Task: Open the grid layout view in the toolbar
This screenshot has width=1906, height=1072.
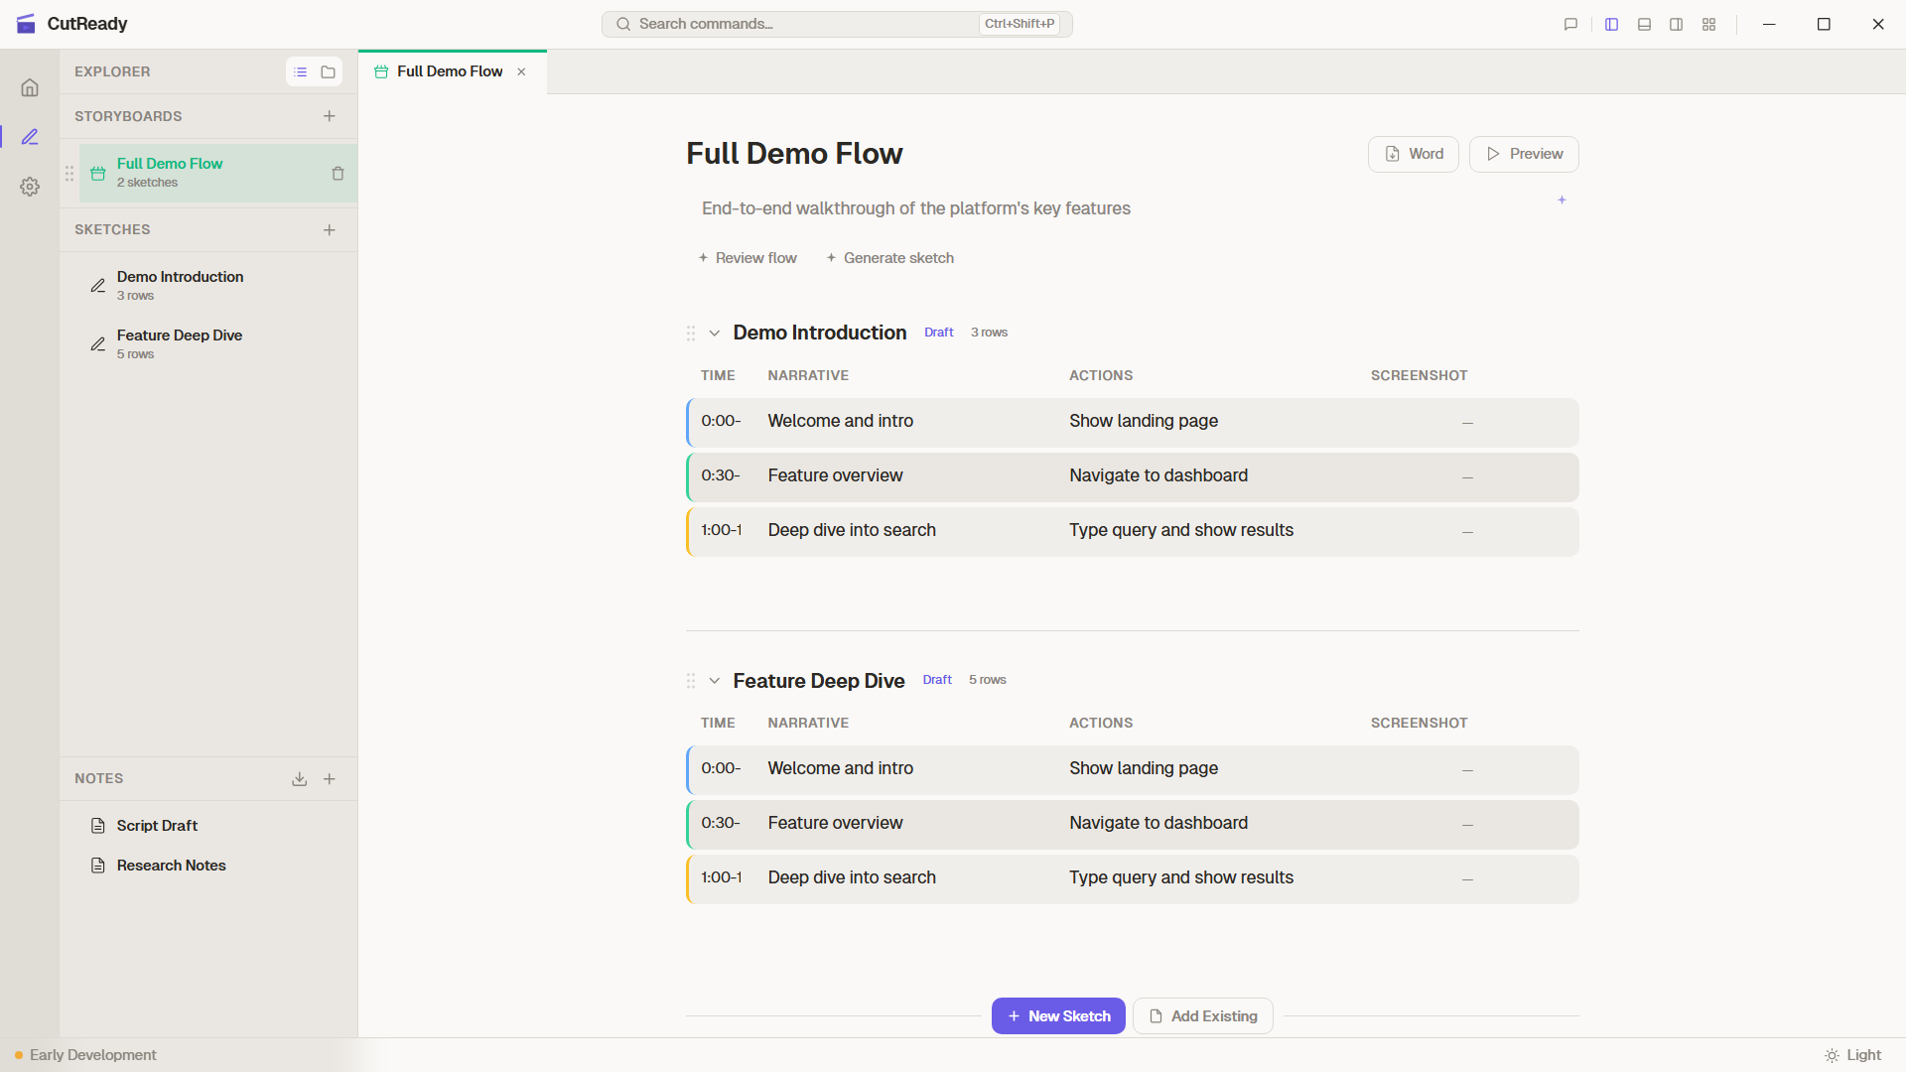Action: coord(1709,24)
